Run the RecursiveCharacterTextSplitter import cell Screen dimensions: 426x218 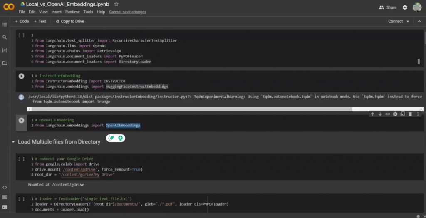pos(21,35)
